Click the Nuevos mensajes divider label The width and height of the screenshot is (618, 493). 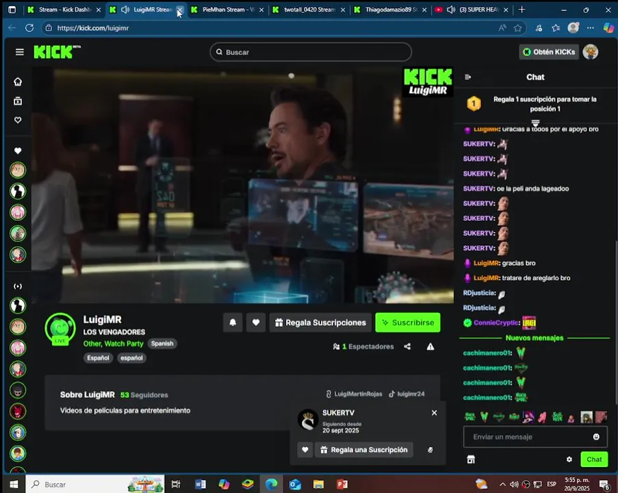(535, 338)
